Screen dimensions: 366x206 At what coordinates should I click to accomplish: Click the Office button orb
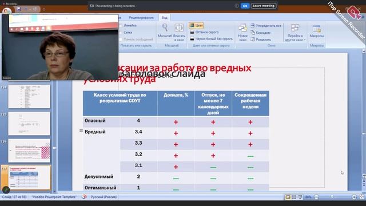click(7, 11)
